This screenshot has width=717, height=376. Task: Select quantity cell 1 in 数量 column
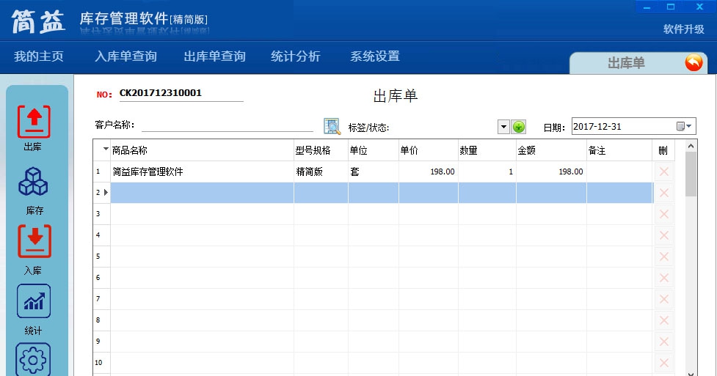(487, 172)
